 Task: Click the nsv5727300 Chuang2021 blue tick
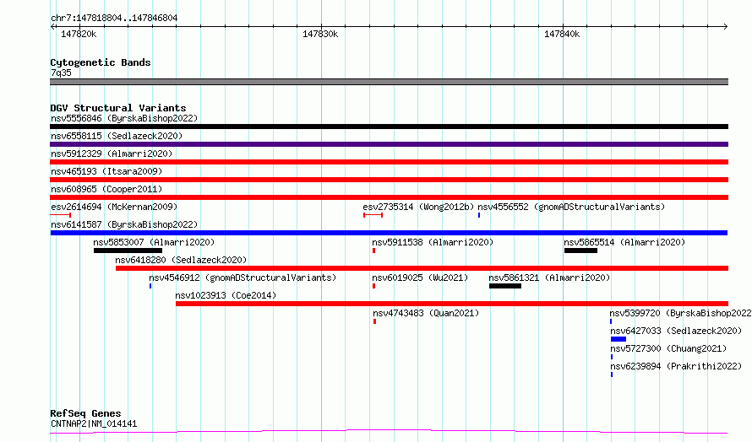pos(612,358)
